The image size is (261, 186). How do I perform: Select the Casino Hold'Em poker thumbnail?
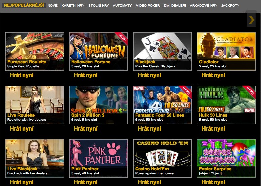[162, 158]
